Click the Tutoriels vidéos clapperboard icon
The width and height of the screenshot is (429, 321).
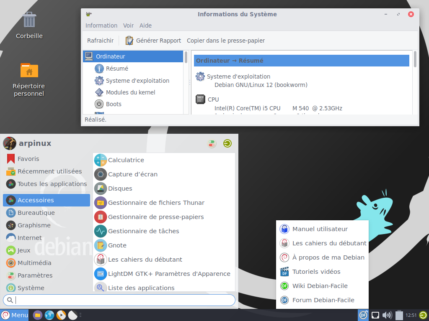[284, 272]
